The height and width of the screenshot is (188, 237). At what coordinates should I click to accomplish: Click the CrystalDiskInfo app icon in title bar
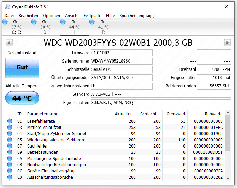pos(8,7)
